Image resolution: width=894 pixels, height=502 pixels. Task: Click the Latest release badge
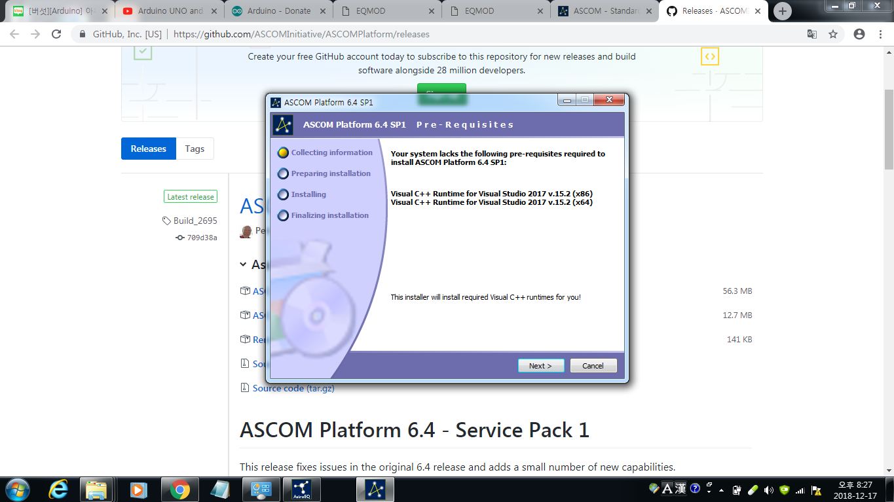(191, 196)
